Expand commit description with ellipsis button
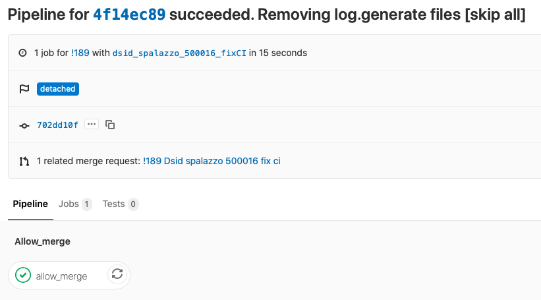541x300 pixels. (92, 124)
